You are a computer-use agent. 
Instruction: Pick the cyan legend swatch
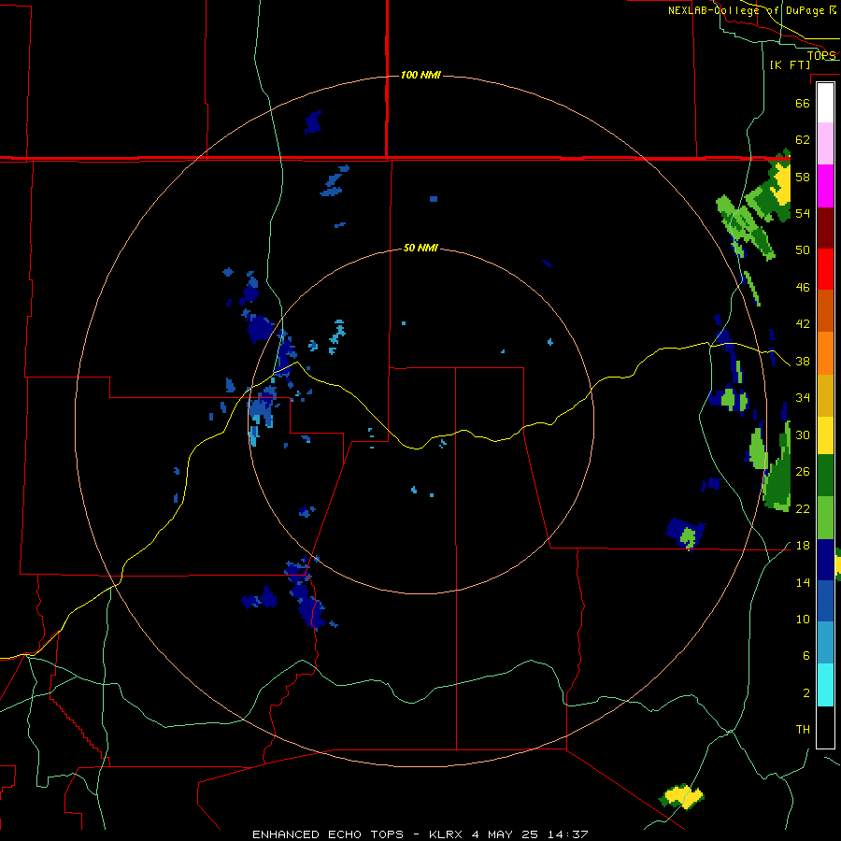(825, 685)
